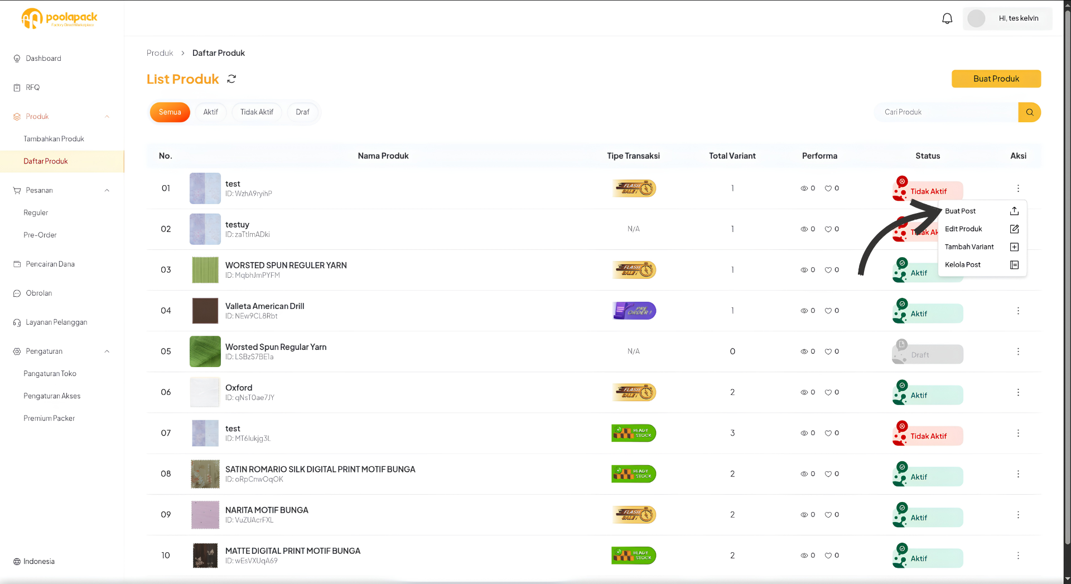1071x584 pixels.
Task: Click the Obrolan chat icon
Action: (x=17, y=293)
